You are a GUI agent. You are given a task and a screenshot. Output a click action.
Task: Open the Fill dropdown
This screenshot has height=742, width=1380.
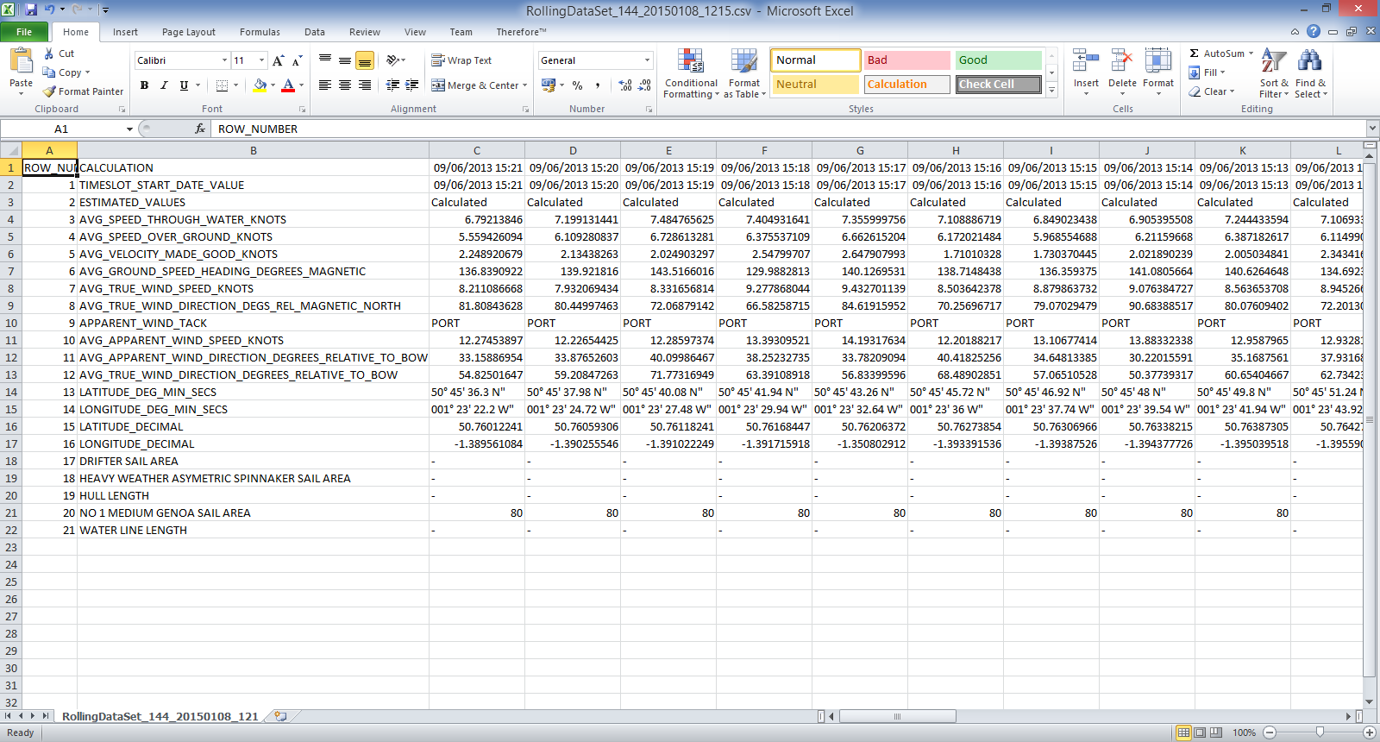pyautogui.click(x=1207, y=72)
